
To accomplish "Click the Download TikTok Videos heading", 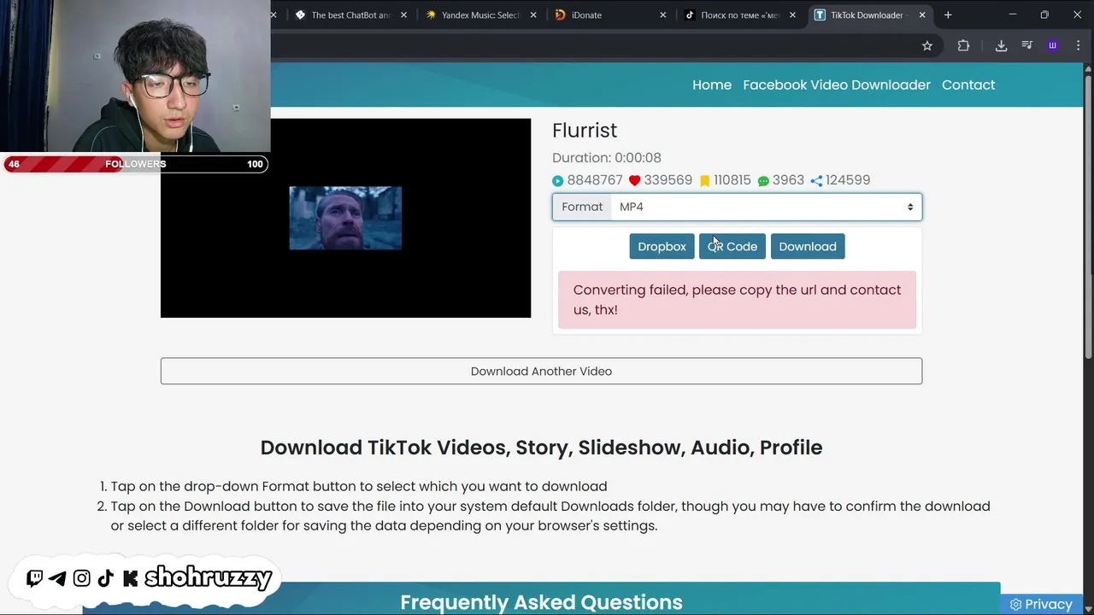I will pos(541,448).
